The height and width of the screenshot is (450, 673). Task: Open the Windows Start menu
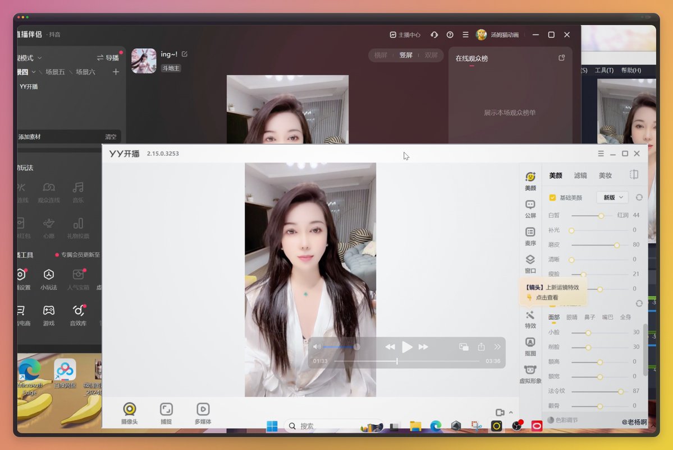pyautogui.click(x=272, y=426)
